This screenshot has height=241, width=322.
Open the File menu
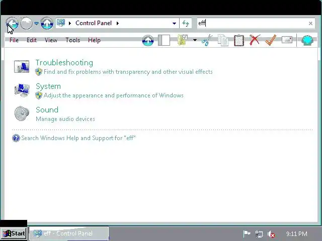14,40
